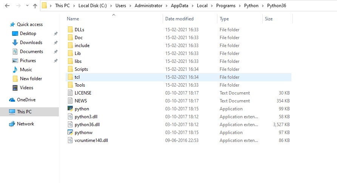Select the Tools folder icon
This screenshot has height=183, width=337.
70,85
